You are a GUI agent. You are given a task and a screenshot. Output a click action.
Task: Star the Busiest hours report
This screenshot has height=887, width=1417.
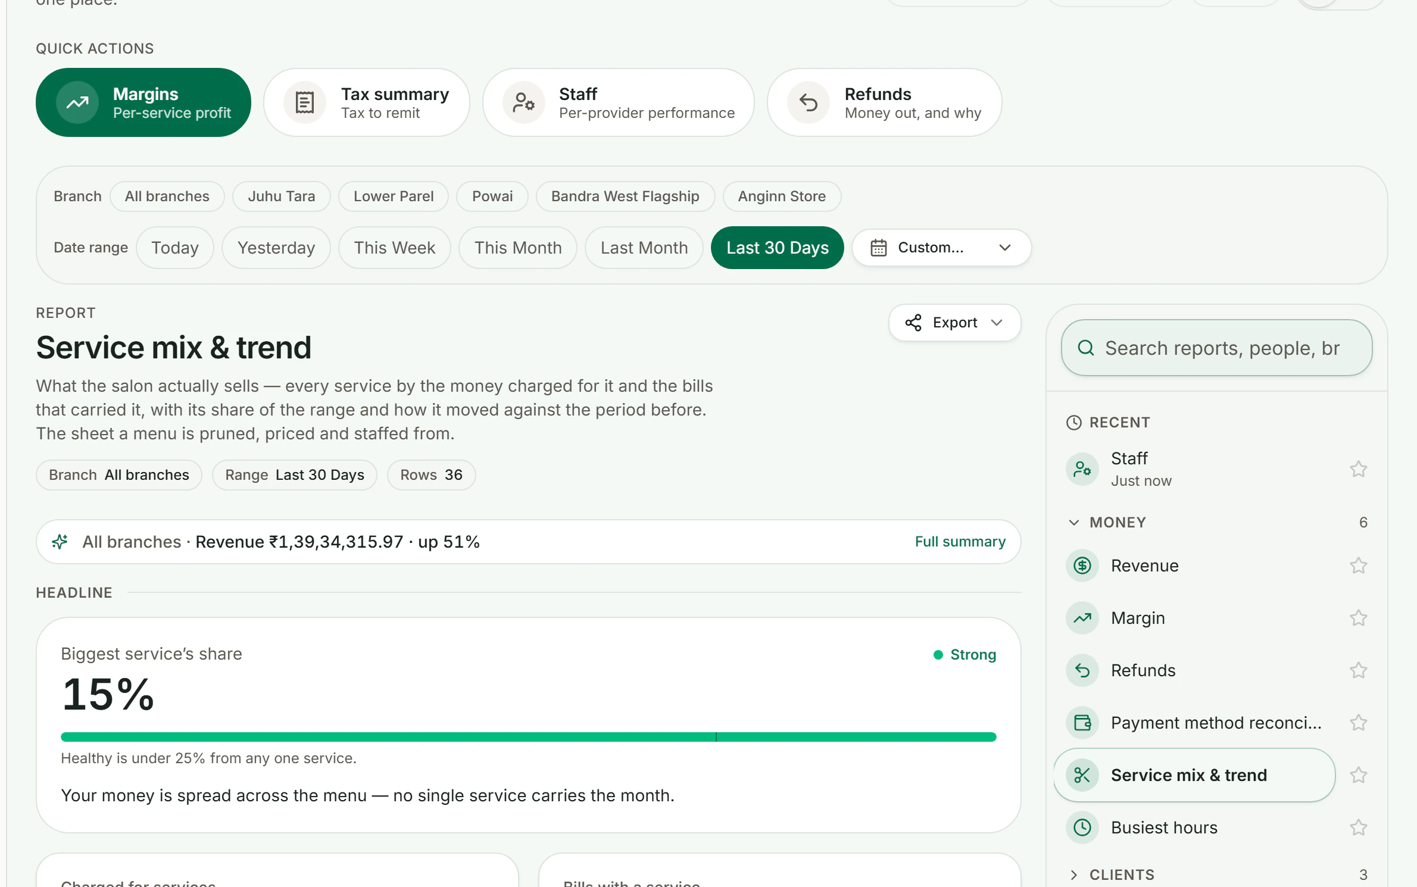coord(1358,827)
